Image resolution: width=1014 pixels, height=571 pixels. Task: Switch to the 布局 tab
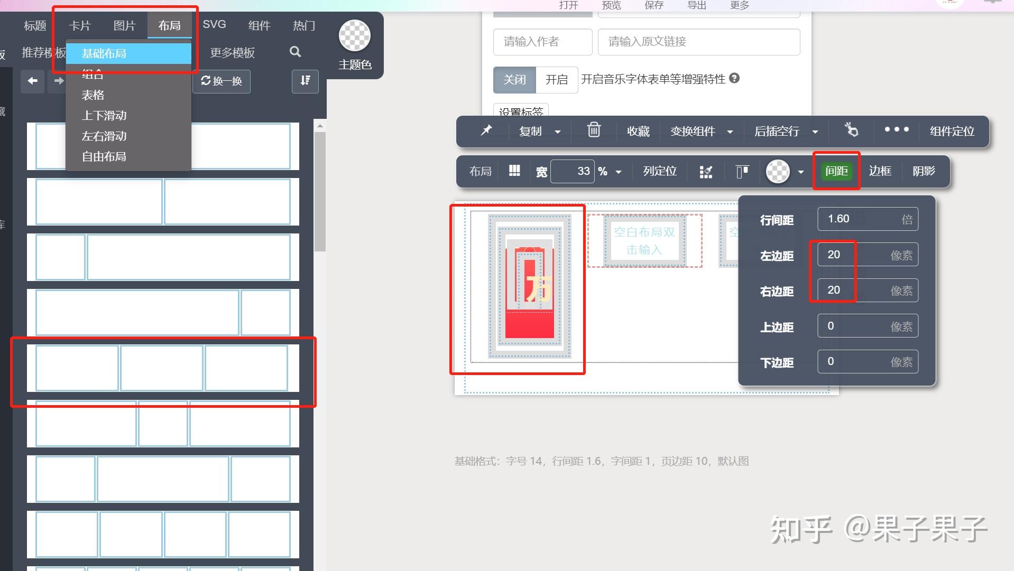tap(169, 25)
